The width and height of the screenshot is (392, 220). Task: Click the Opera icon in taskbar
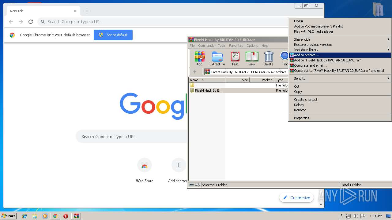(66, 216)
